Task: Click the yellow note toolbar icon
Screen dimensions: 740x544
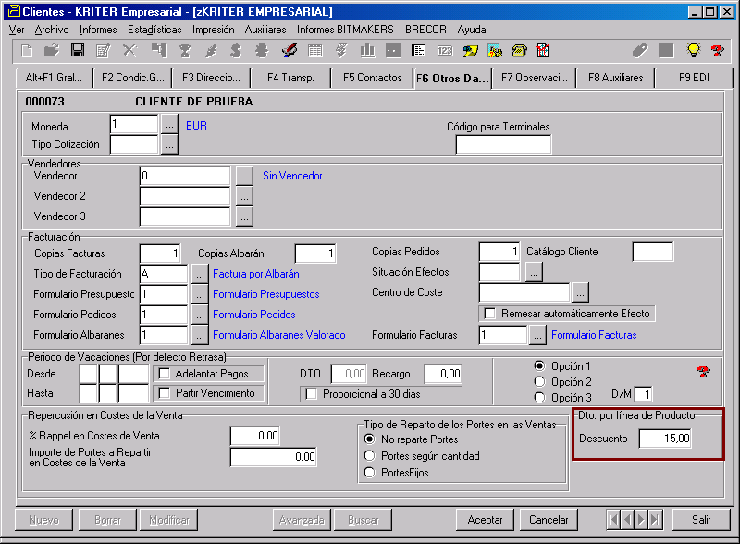Action: click(470, 51)
